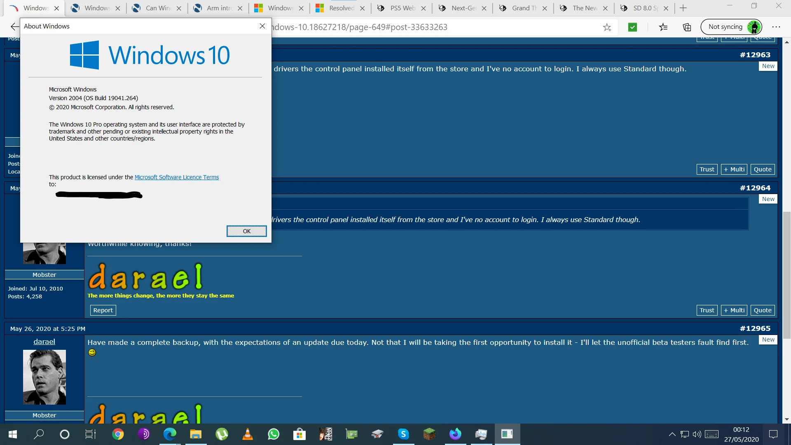
Task: Open the Microsoft Software Licence Terms link
Action: 177,177
